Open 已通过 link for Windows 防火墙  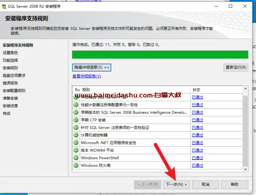click(197, 165)
